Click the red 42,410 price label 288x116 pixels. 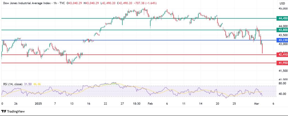coord(282,55)
